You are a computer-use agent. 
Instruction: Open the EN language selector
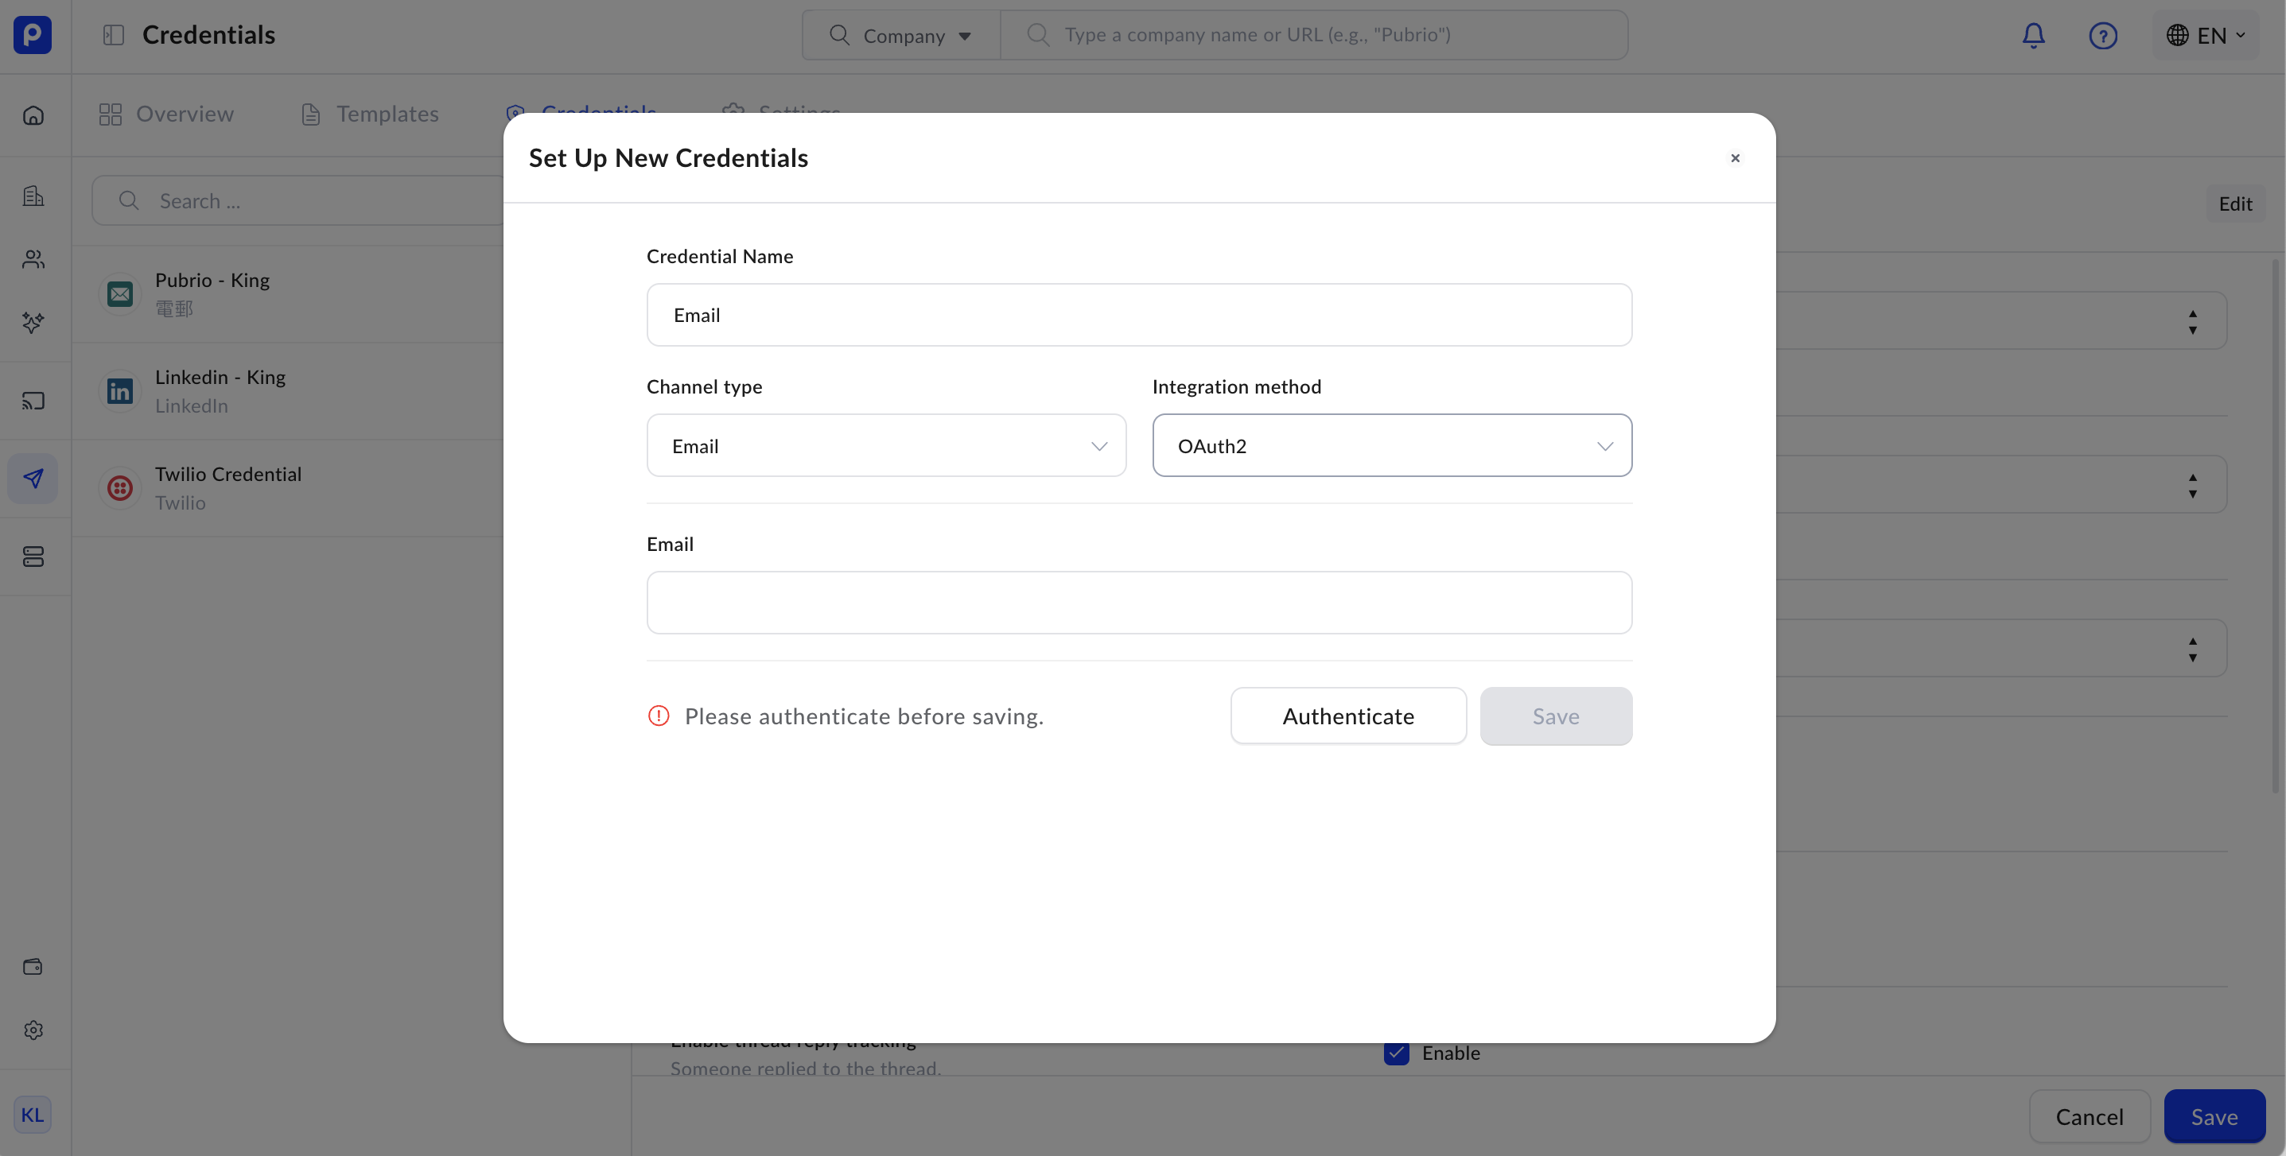(2205, 36)
